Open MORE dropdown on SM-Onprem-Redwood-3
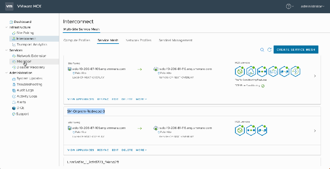This screenshot has height=169, width=330. point(141,150)
